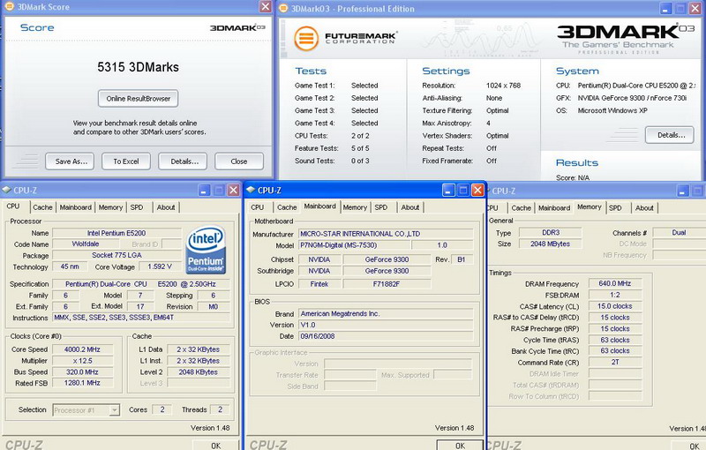Select Memory tab in left CPU-Z window

[110, 207]
